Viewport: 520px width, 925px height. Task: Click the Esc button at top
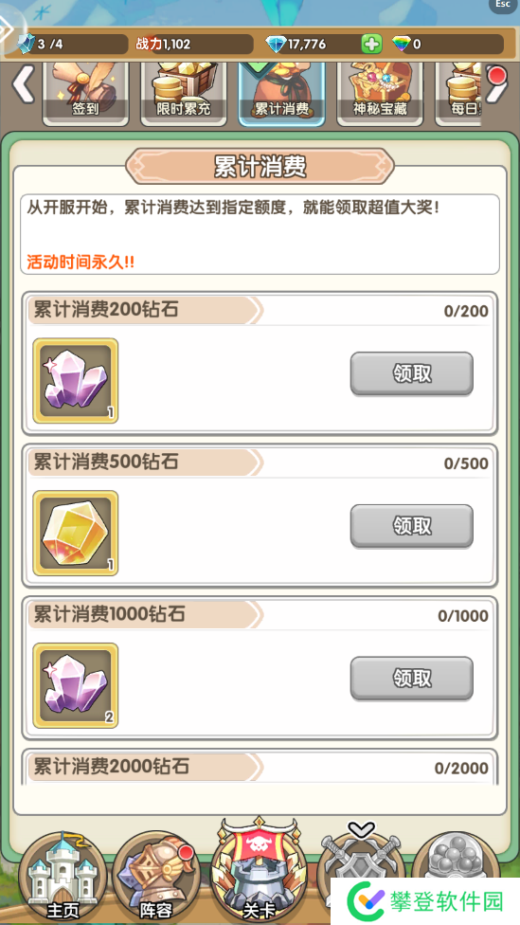[x=503, y=6]
